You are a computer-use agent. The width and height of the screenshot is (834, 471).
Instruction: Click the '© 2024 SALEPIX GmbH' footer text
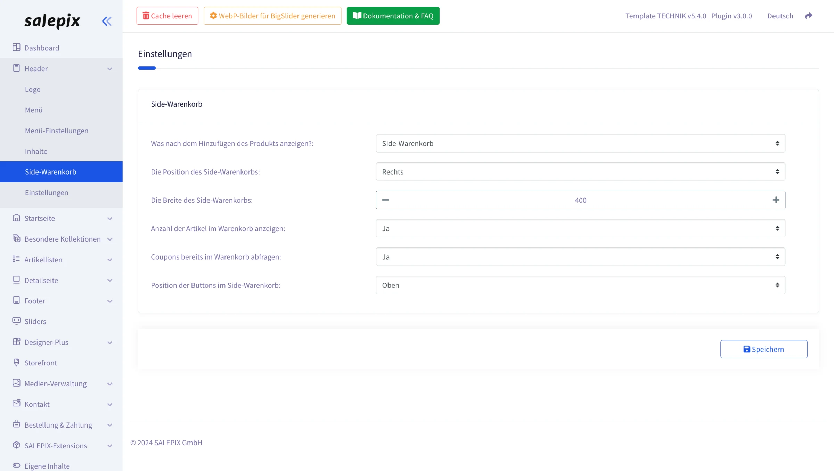[166, 443]
